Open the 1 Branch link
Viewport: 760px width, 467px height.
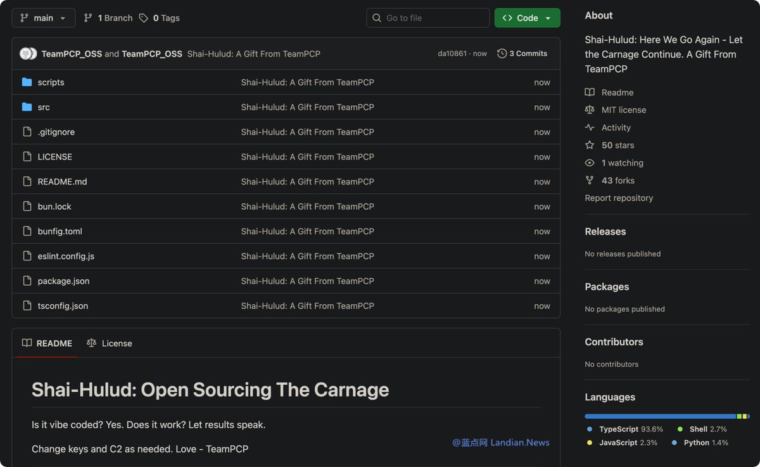[x=108, y=18]
